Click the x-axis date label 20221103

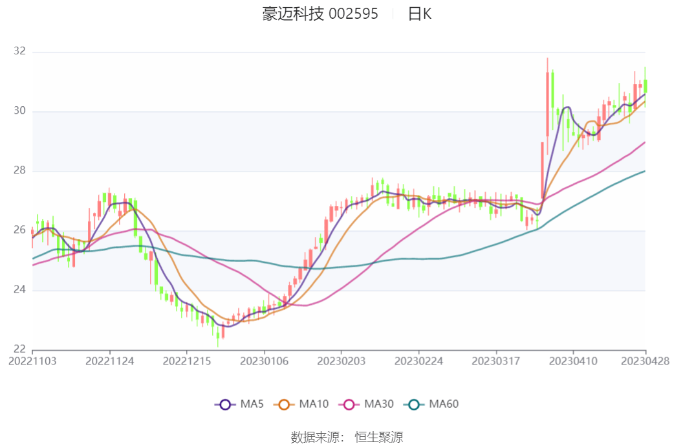click(32, 361)
